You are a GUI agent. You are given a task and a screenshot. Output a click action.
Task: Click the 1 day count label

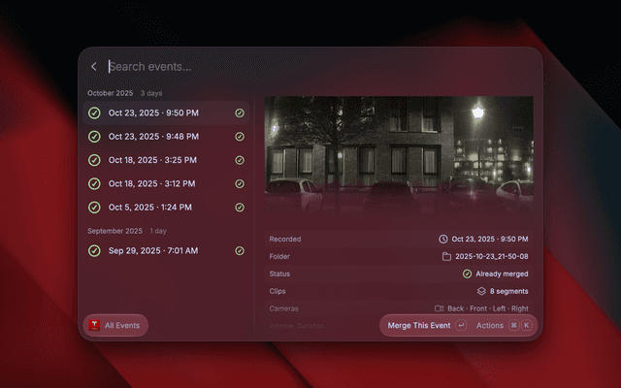158,231
